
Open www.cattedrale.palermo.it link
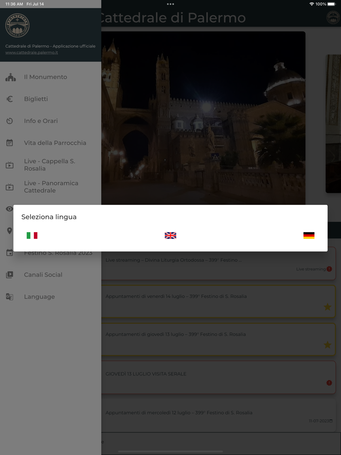[x=32, y=53]
